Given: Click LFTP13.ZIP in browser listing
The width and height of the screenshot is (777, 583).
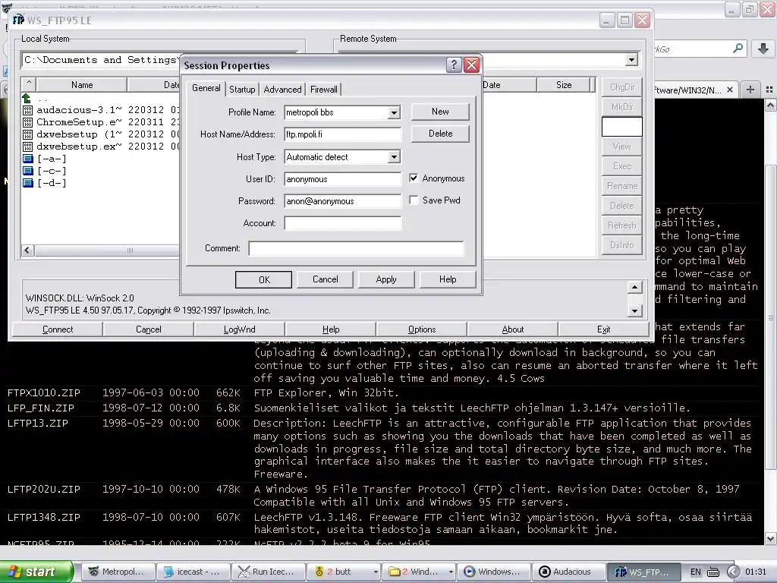Looking at the screenshot, I should 38,423.
